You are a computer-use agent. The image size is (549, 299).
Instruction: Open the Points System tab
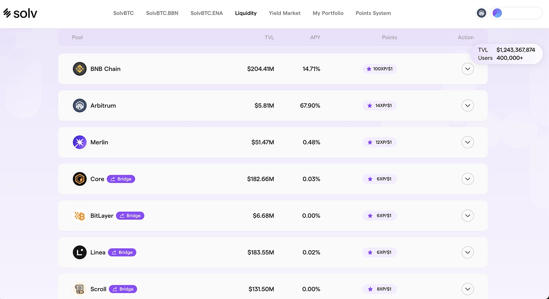tap(373, 13)
